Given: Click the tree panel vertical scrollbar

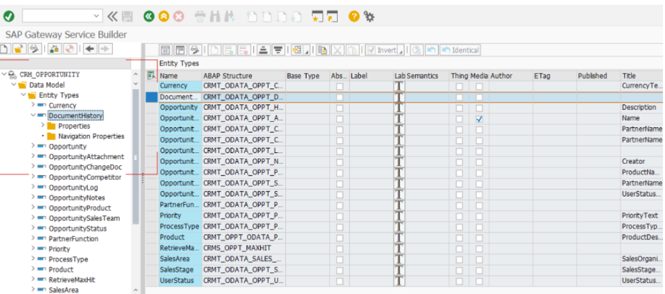Looking at the screenshot, I should [x=136, y=157].
